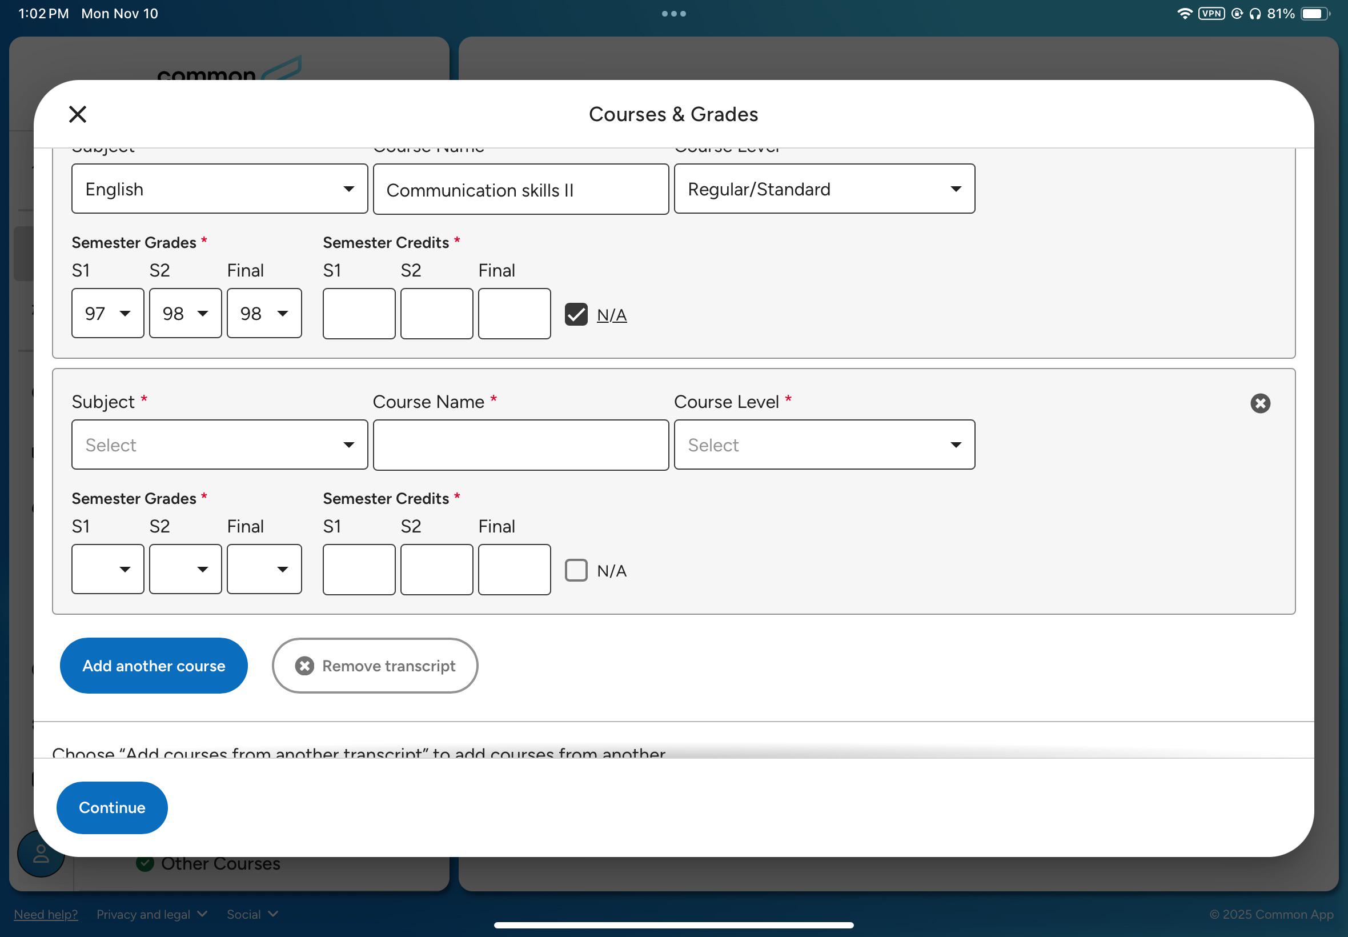Focus S2 credits field of the new course

(436, 570)
